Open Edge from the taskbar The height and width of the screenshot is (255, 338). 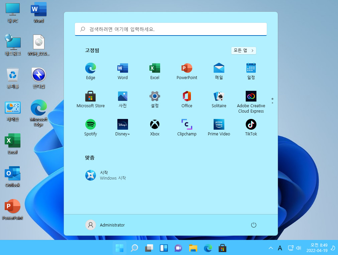point(208,248)
